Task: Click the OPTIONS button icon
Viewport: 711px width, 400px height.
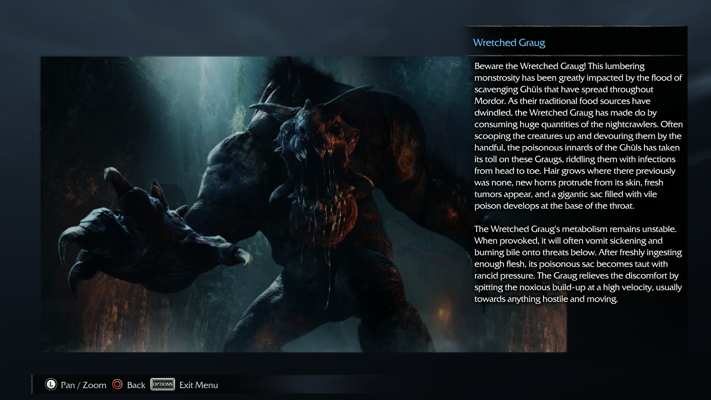Action: [x=163, y=384]
